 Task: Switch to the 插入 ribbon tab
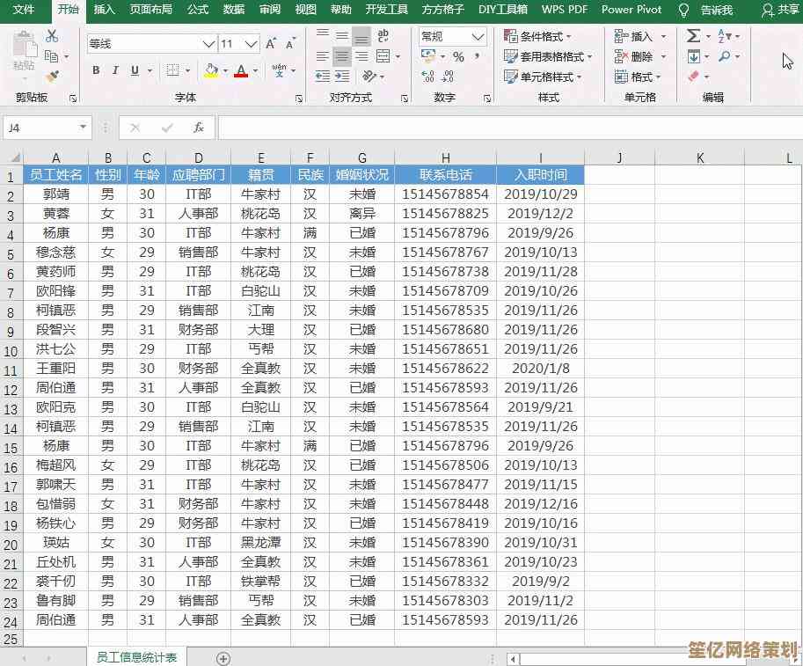coord(104,10)
